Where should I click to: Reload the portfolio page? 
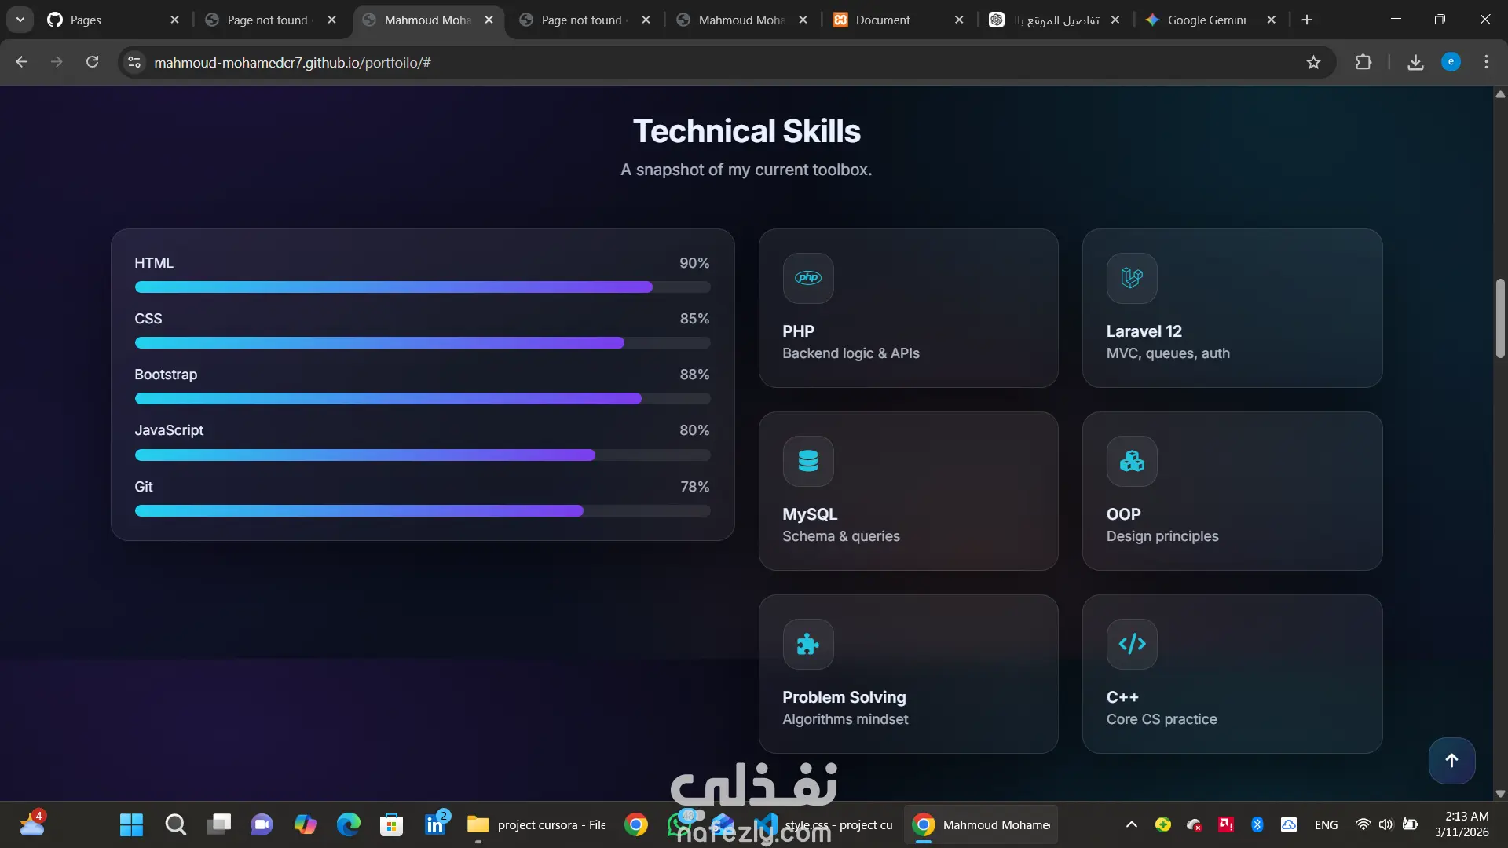coord(92,62)
